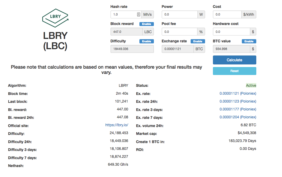282x177 pixels.
Task: Click the Calculate button
Action: tap(234, 60)
